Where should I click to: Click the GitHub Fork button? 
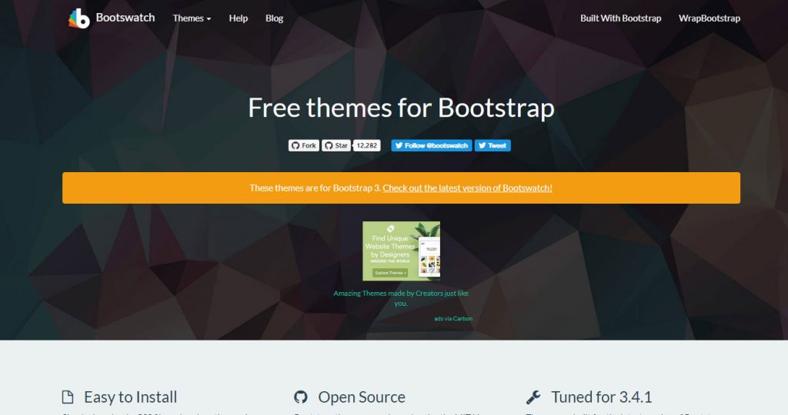303,145
